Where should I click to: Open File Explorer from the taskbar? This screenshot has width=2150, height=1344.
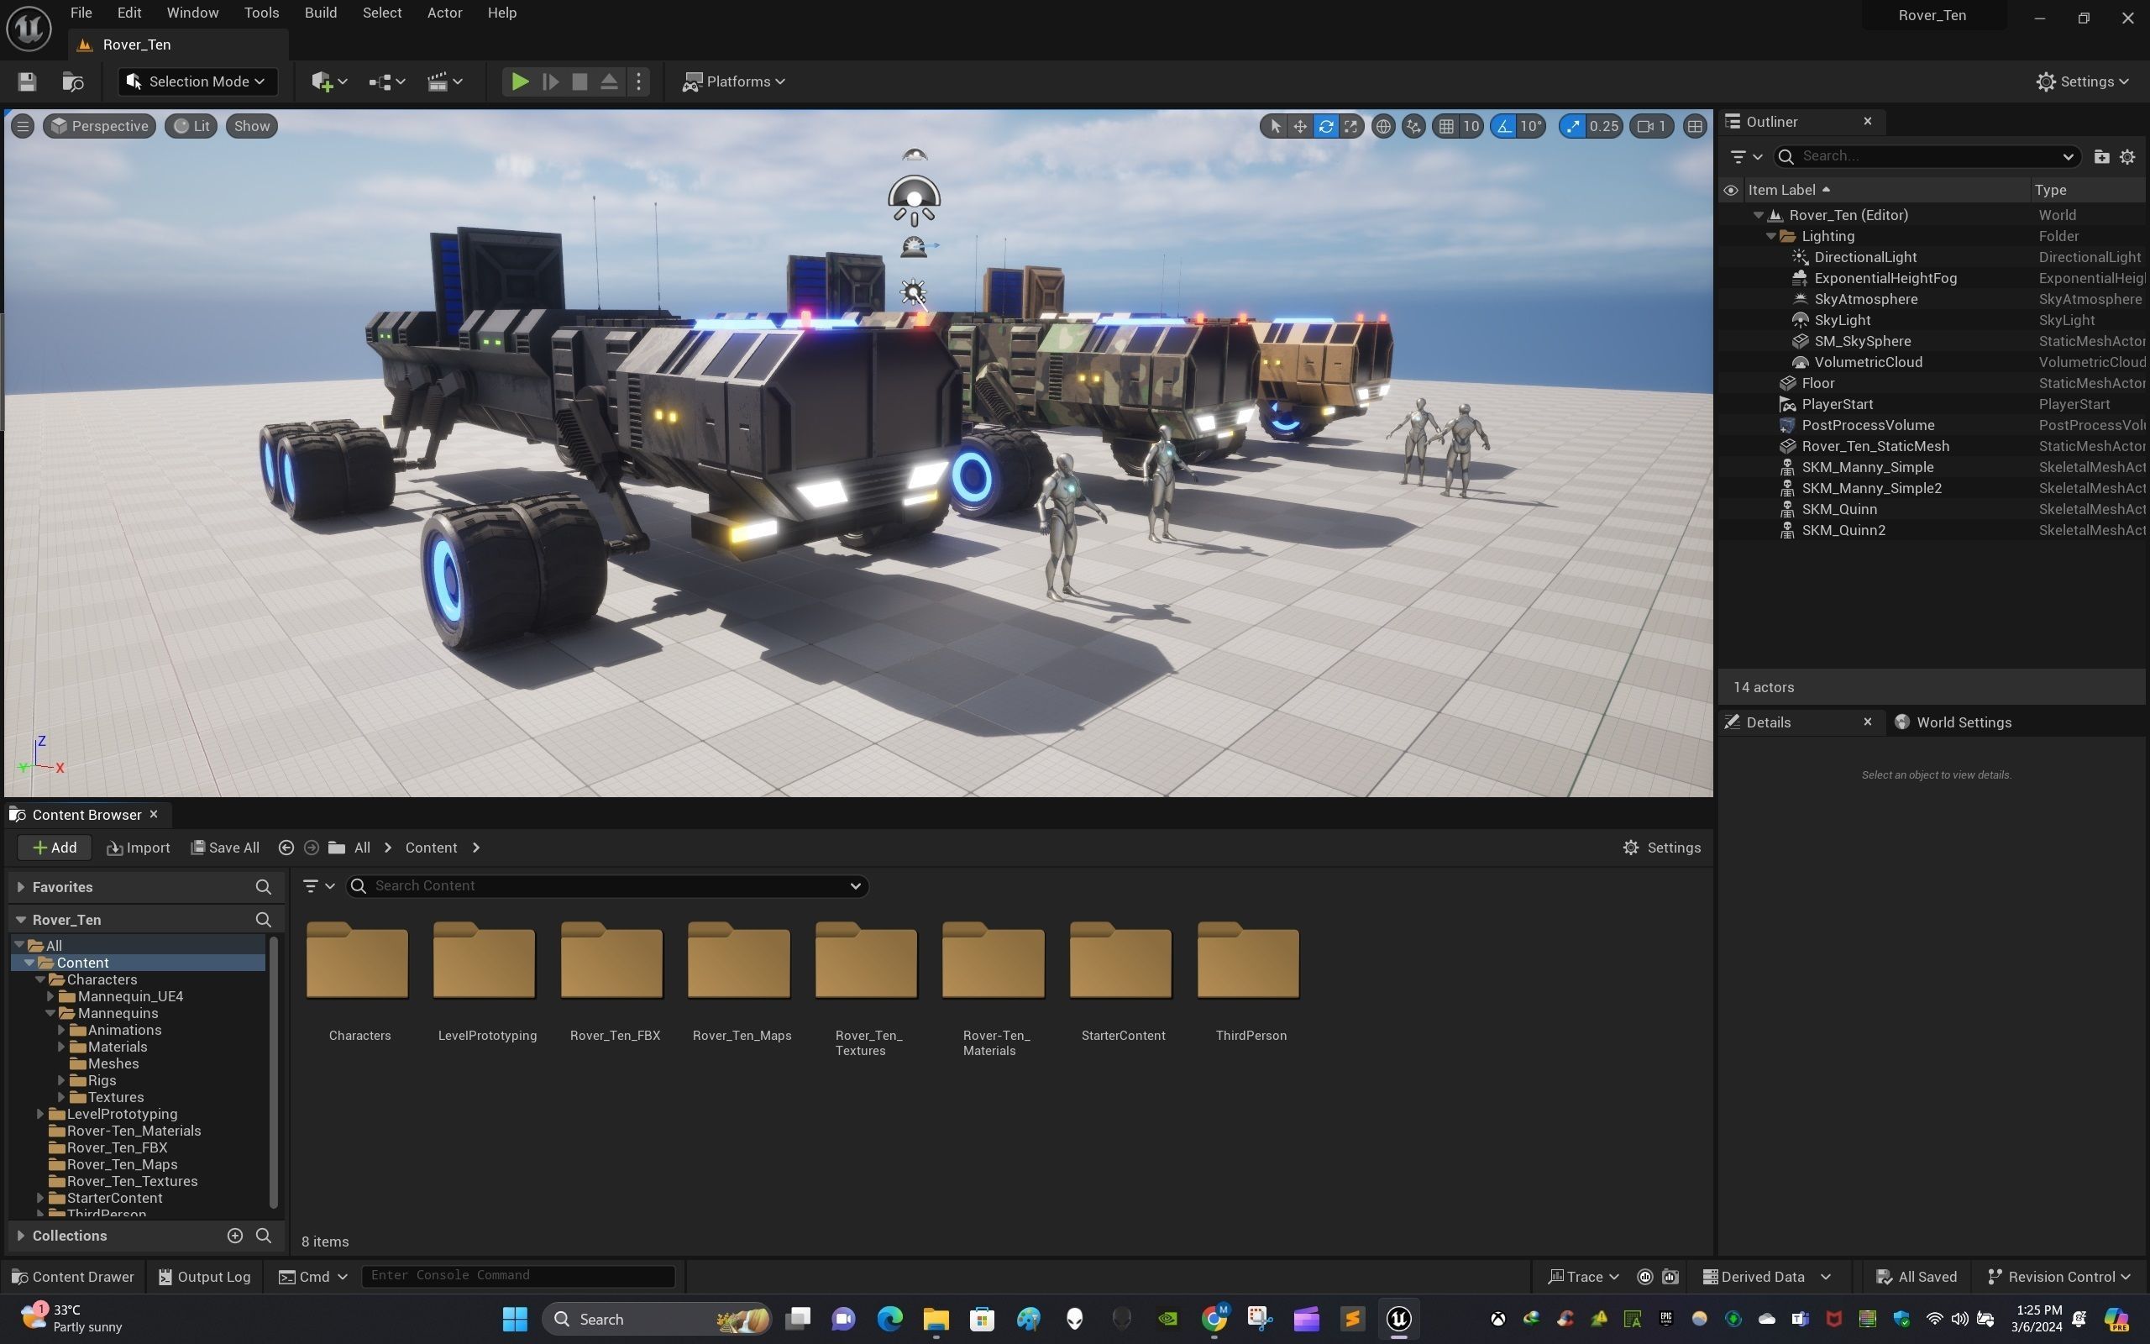[x=936, y=1319]
